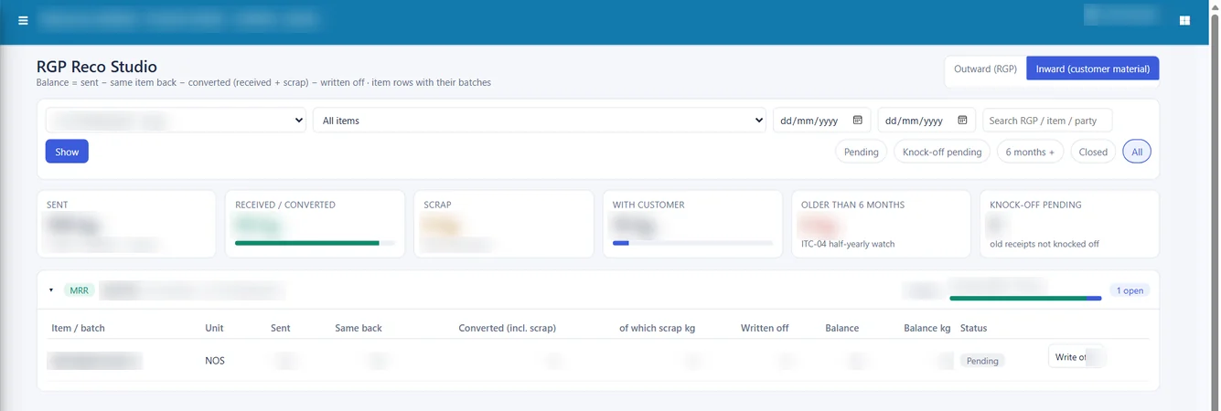Click the Received / Converted progress bar
This screenshot has height=411, width=1221.
pyautogui.click(x=315, y=243)
